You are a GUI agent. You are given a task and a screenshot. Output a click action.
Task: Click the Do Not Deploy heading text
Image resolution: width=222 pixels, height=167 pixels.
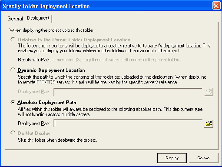point(34,133)
